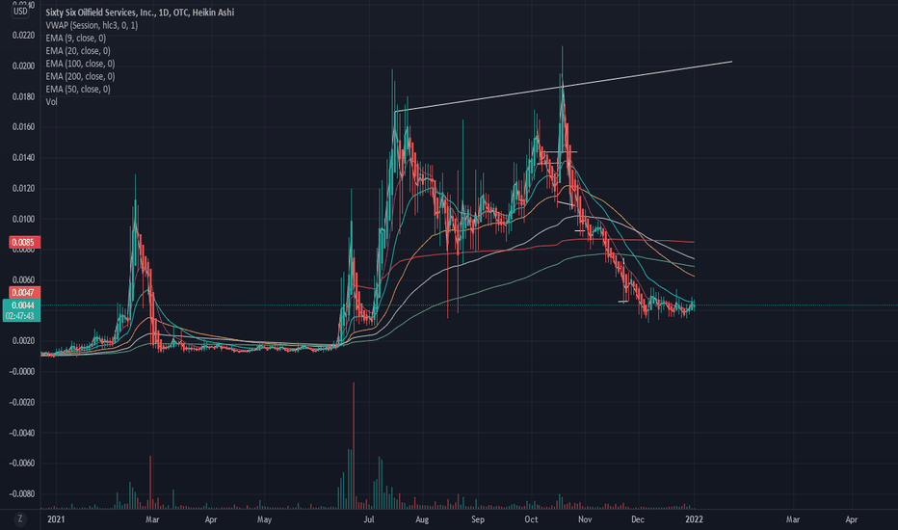This screenshot has height=530, width=898.
Task: Click the Apr label at the far right of the time axis
Action: point(852,519)
